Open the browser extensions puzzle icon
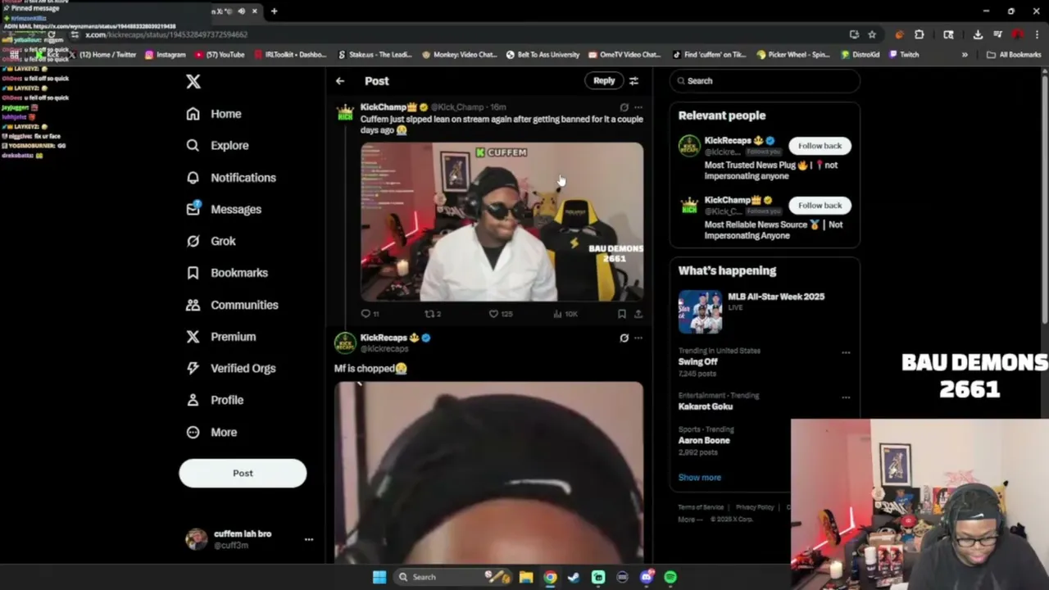1049x590 pixels. coord(919,34)
